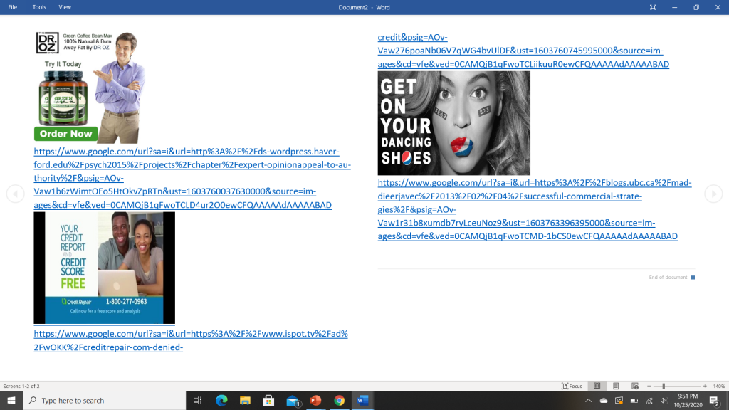Enable Focus mode in status bar

tap(572, 387)
